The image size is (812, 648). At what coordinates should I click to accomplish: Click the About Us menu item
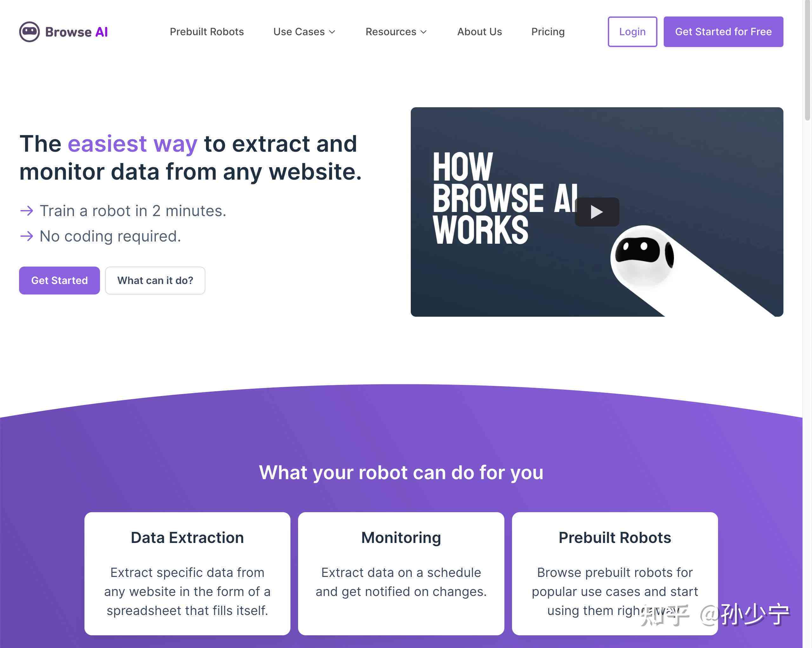coord(479,32)
